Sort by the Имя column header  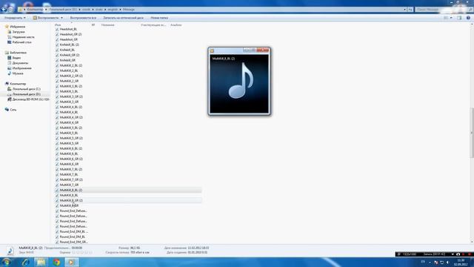click(58, 24)
